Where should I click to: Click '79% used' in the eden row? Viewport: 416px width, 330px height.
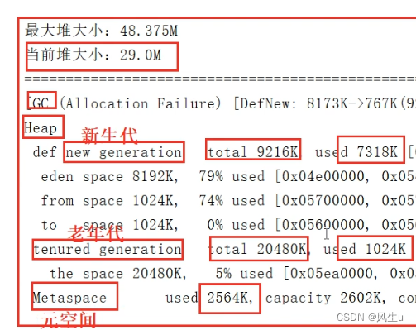coord(232,176)
